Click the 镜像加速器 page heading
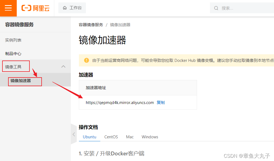Viewport: 274px width, 161px height. 102,40
